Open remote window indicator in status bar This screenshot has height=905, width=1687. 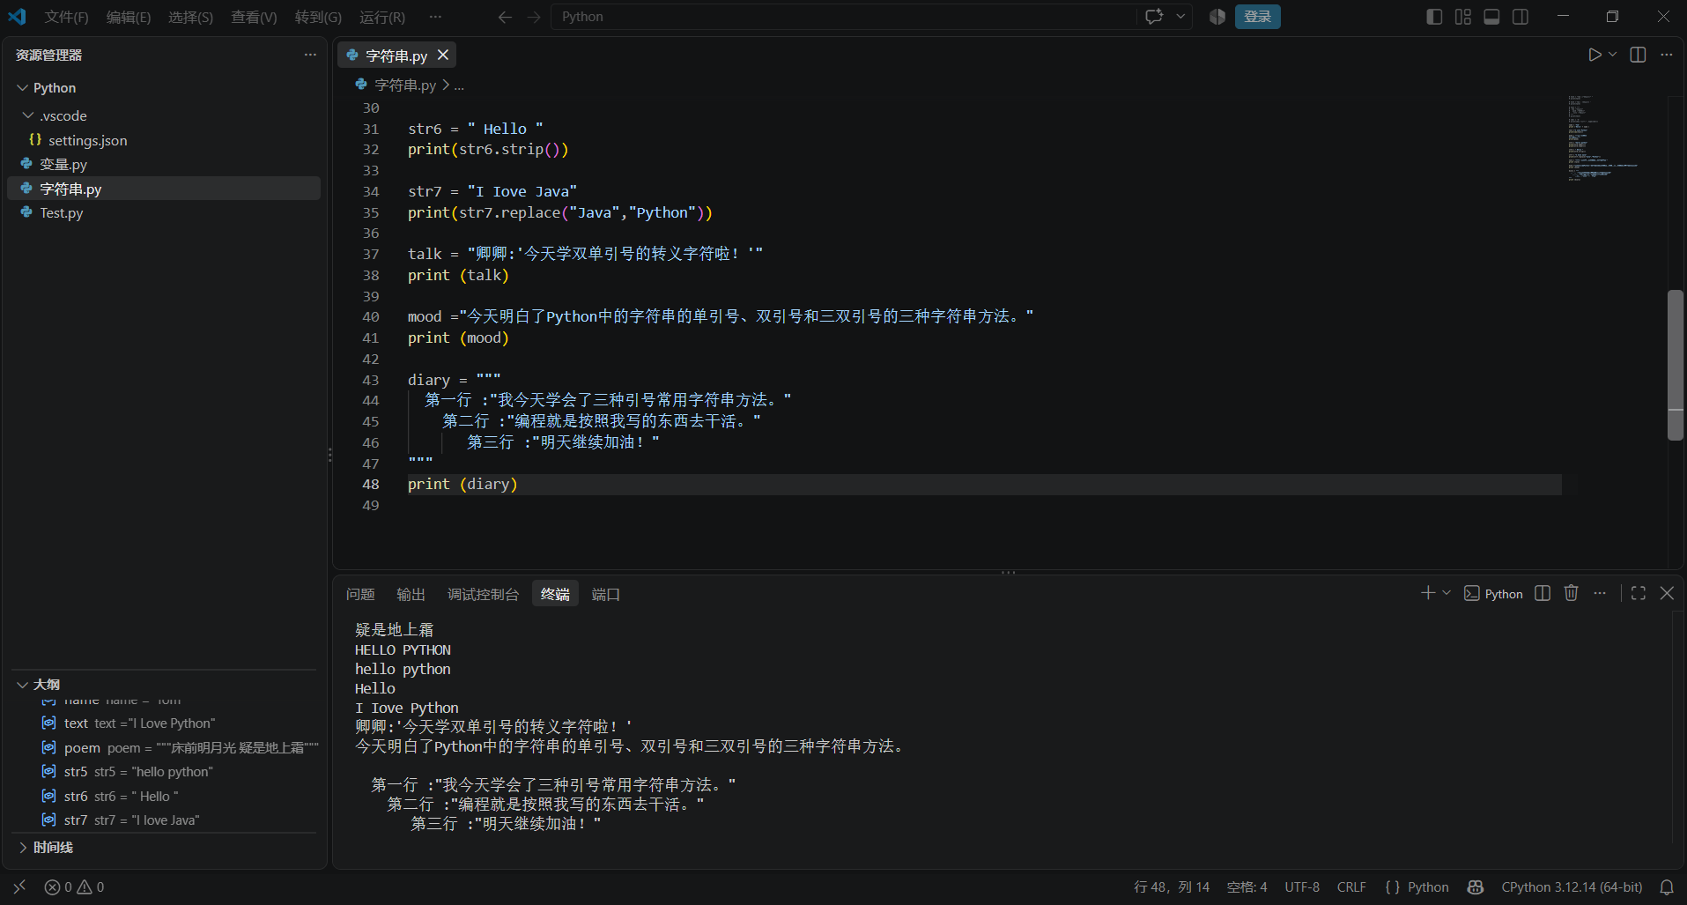[19, 886]
